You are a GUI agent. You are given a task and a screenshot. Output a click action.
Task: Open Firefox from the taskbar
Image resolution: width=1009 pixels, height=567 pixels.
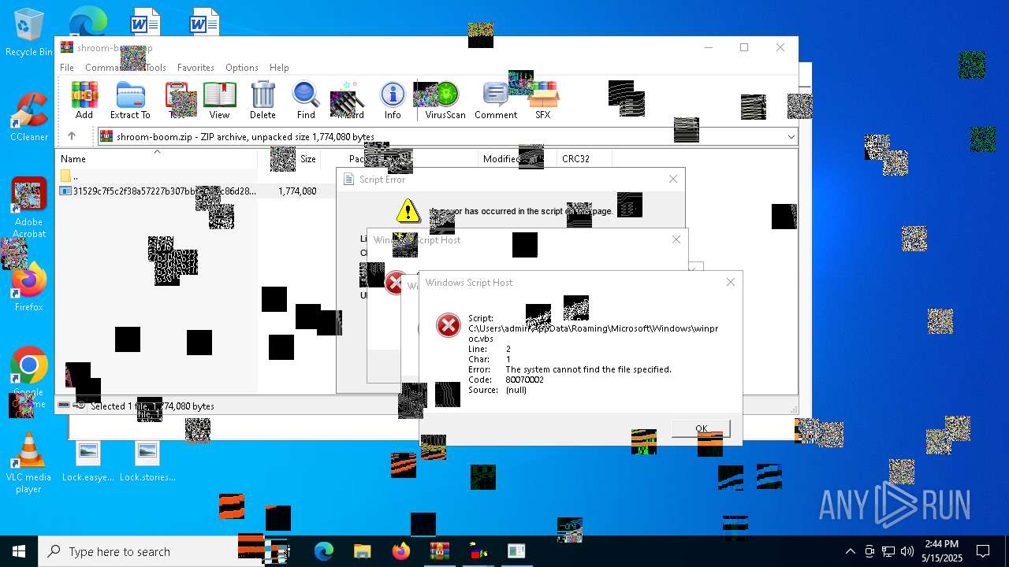[400, 551]
